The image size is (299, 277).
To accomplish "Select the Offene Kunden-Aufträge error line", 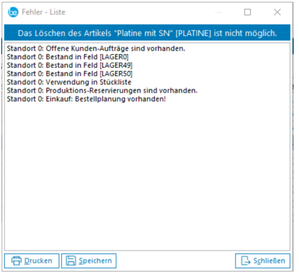I will [96, 49].
